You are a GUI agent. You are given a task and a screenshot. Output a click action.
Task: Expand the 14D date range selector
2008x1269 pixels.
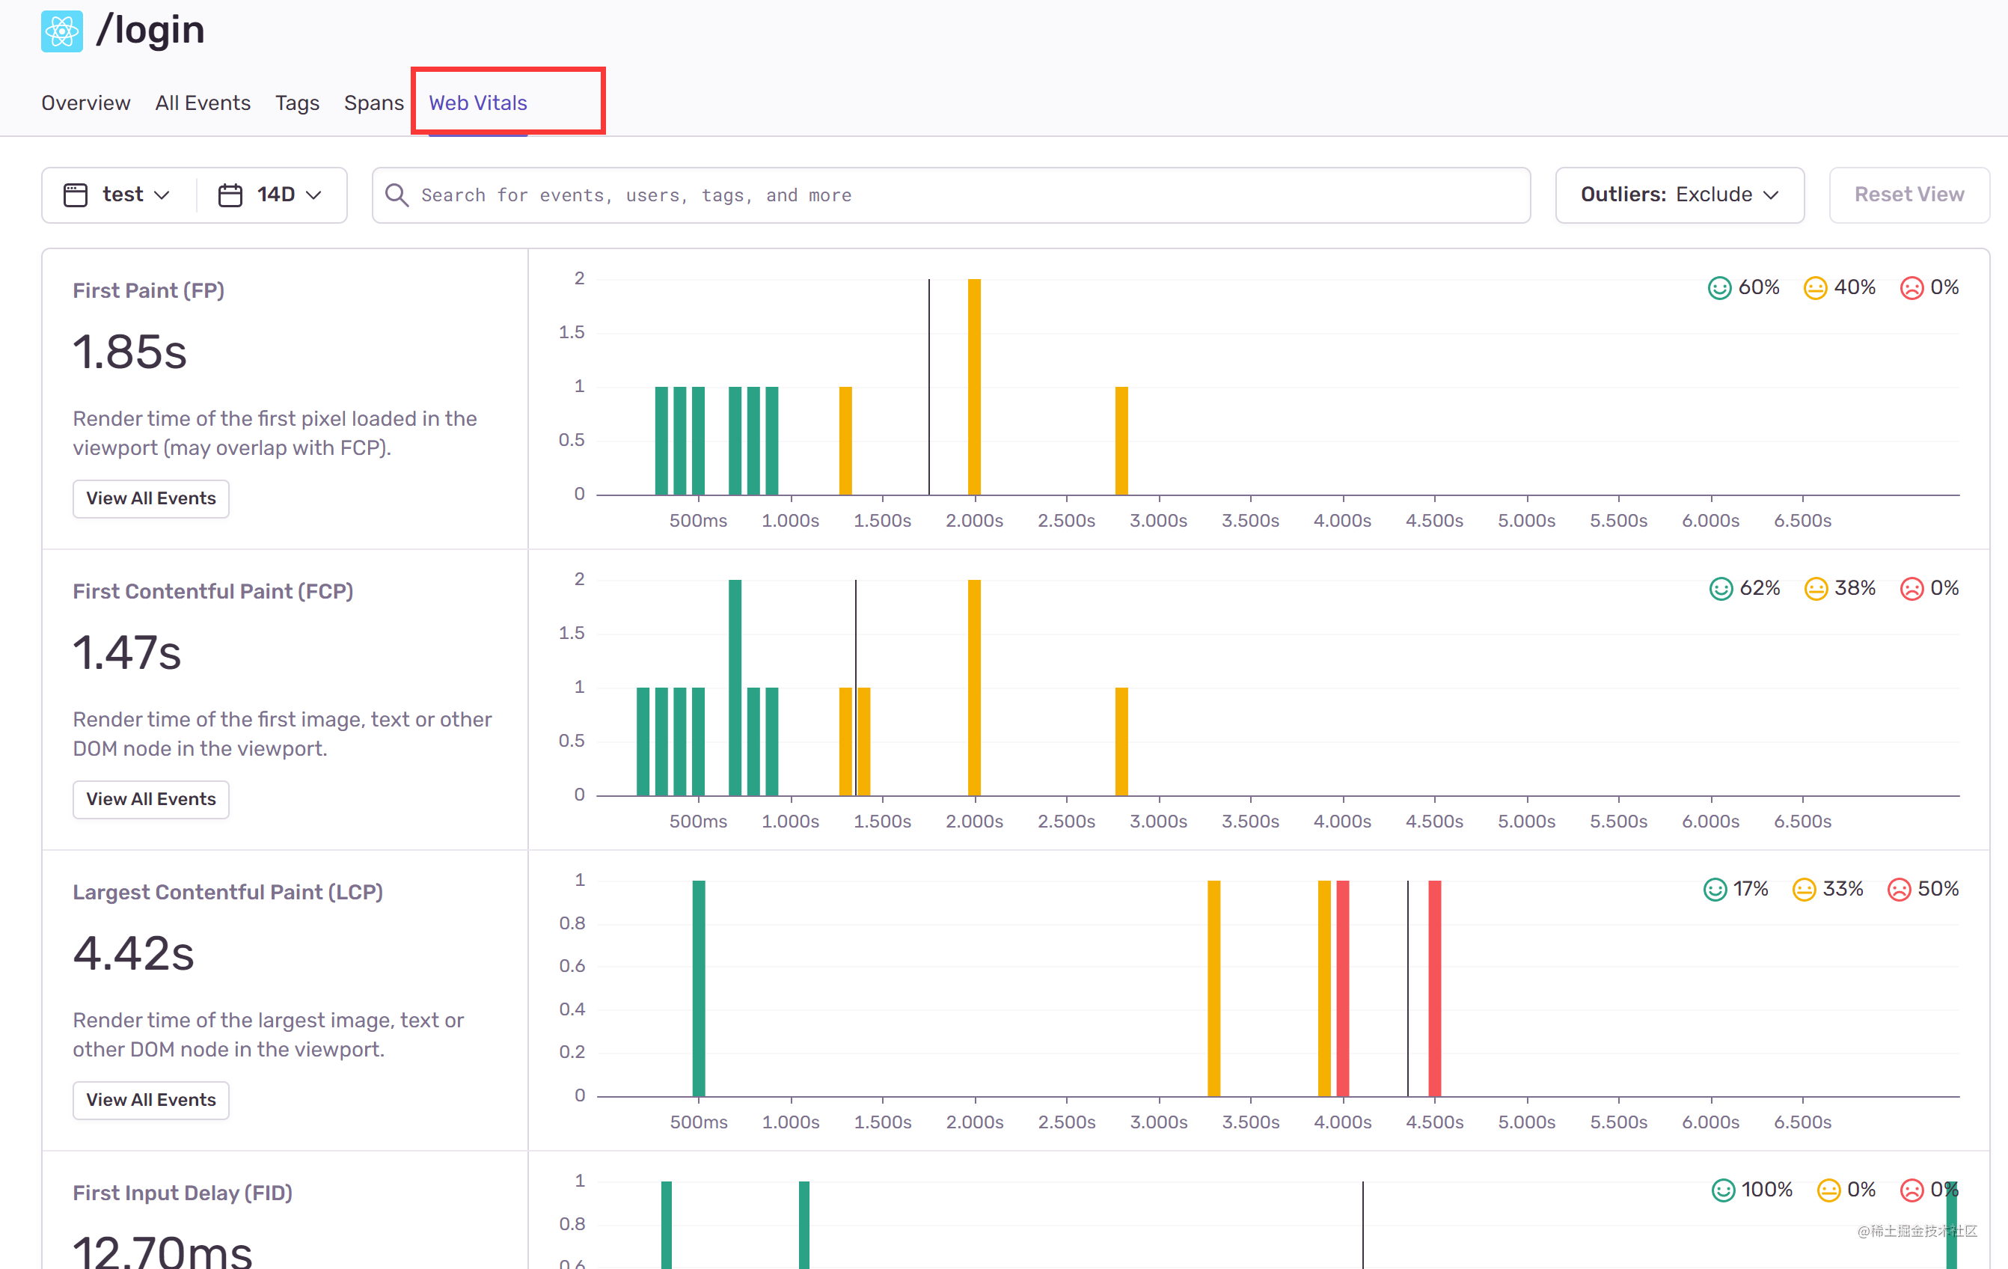pos(275,195)
